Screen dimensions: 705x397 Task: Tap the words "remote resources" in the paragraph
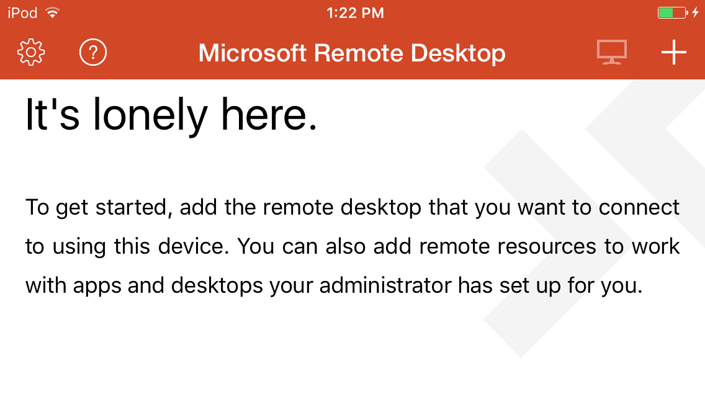[x=500, y=246]
